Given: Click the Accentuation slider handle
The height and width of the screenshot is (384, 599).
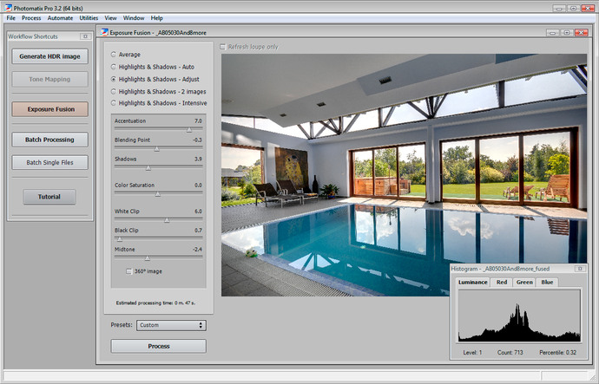Looking at the screenshot, I should pyautogui.click(x=189, y=130).
